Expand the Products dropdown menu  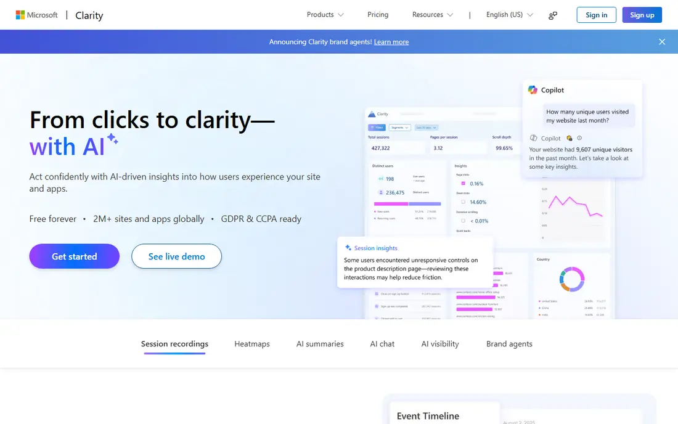coord(325,15)
